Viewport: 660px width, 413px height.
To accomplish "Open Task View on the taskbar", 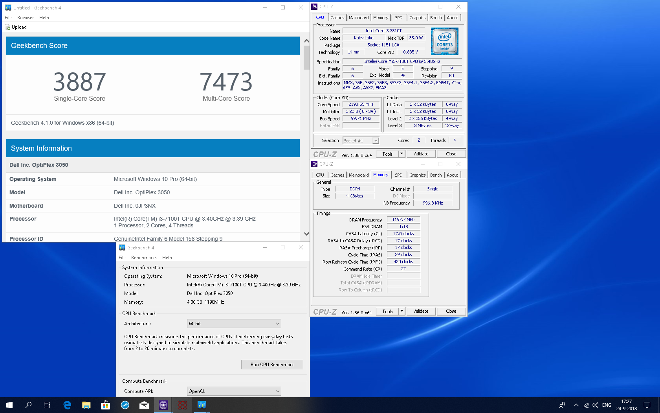I will (x=47, y=405).
